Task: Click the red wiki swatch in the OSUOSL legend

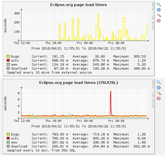Action: point(8,138)
